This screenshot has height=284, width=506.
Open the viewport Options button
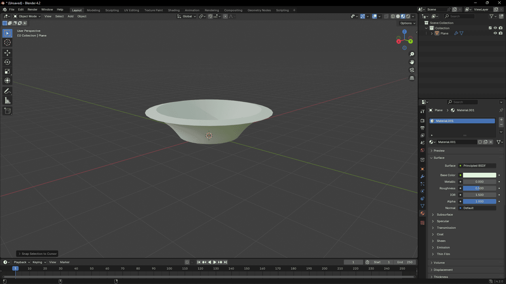pyautogui.click(x=408, y=23)
